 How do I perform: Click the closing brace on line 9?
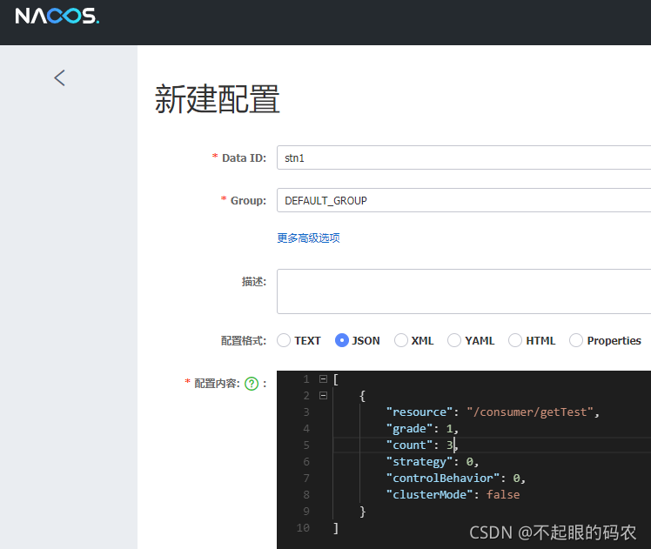[x=362, y=512]
